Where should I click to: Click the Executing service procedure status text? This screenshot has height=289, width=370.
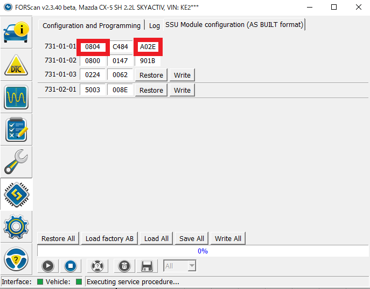coord(133,281)
